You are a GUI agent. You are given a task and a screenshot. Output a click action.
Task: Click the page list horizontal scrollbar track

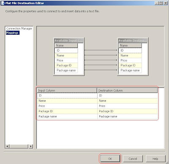click(x=19, y=146)
